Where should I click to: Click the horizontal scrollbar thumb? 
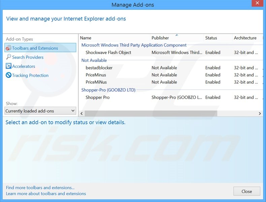click(151, 113)
